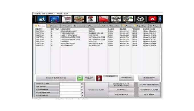The image size is (194, 111).
Task: Select the Labelle Jonathan row
Action: point(98,35)
